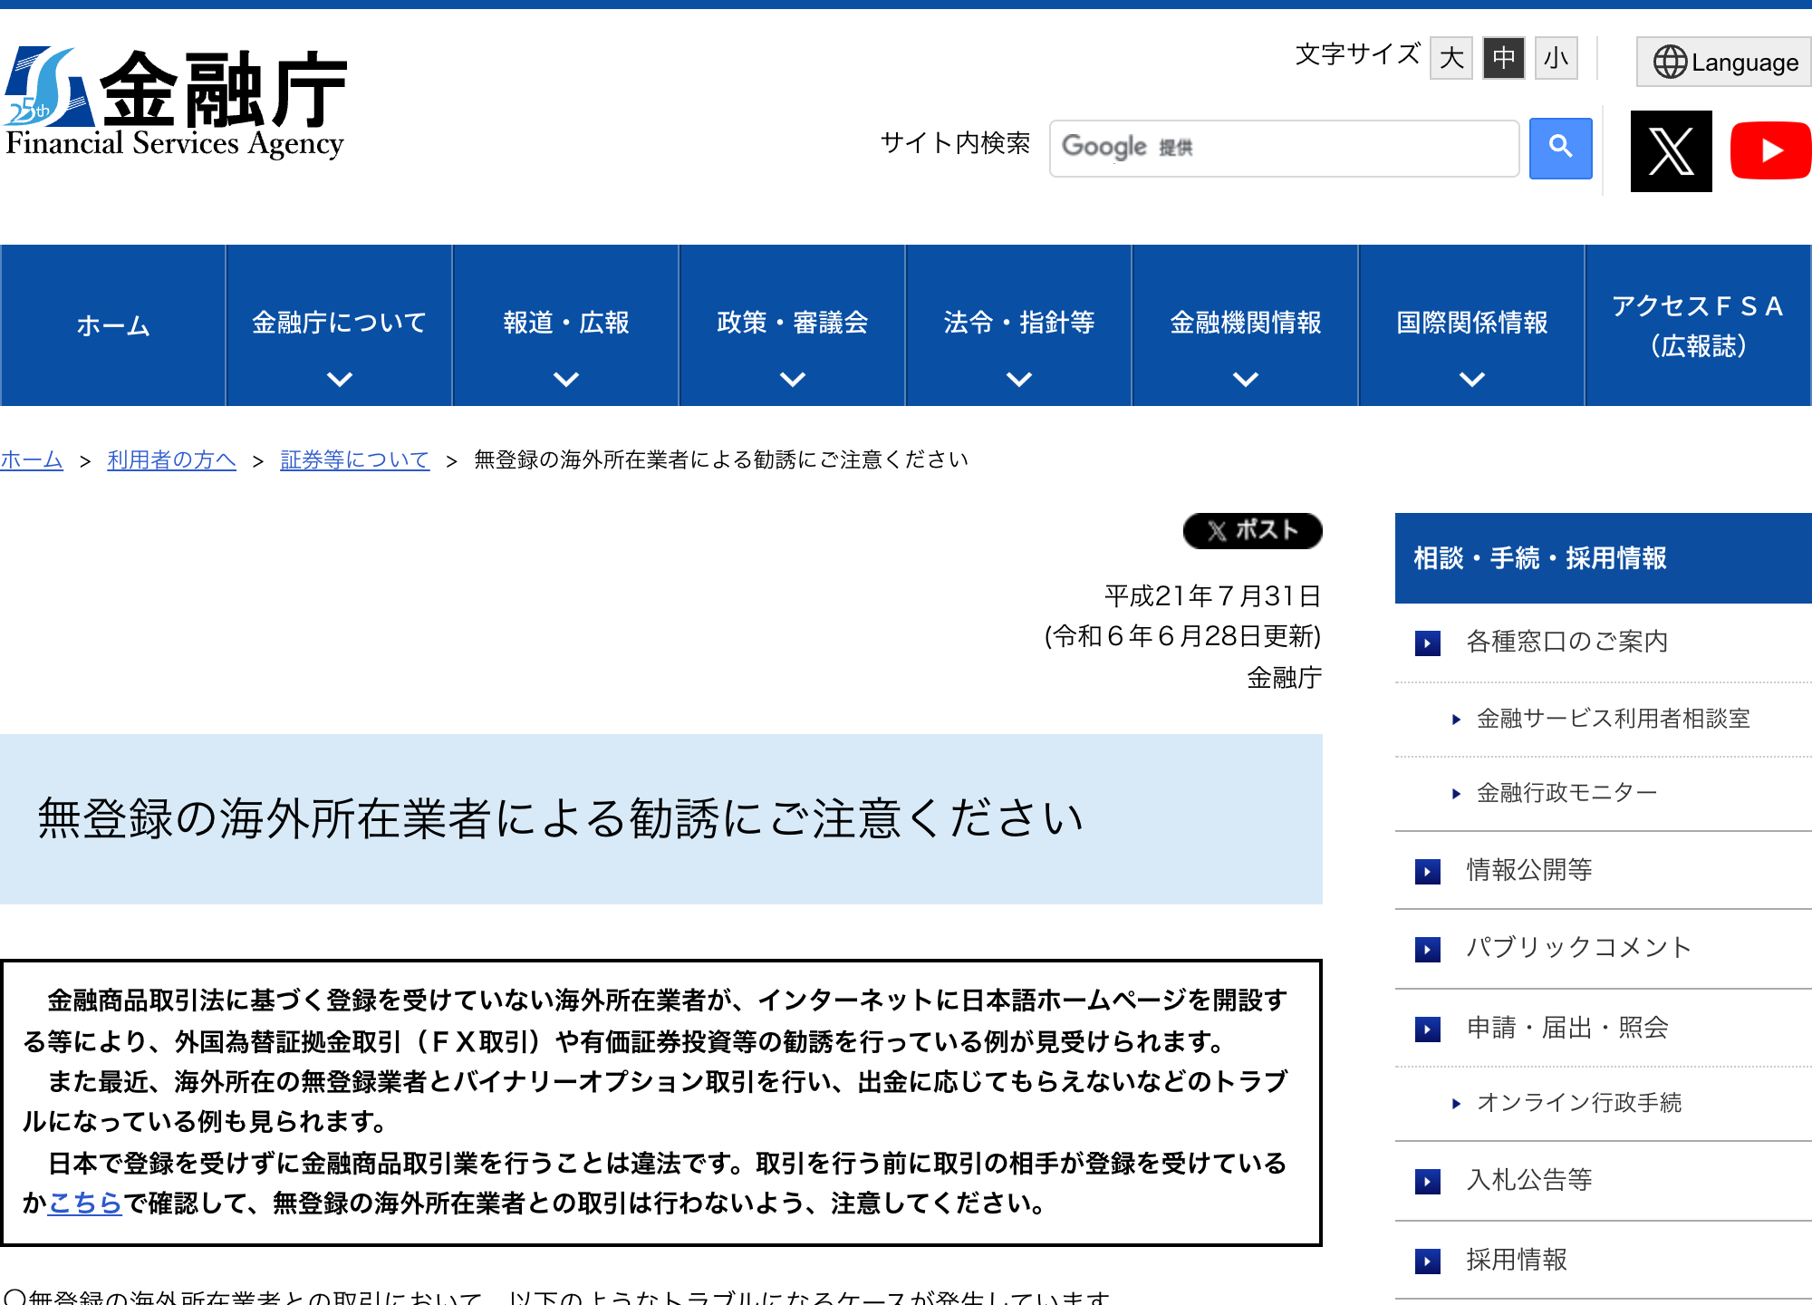Focus the Google site search field
This screenshot has height=1305, width=1812.
pyautogui.click(x=1284, y=148)
